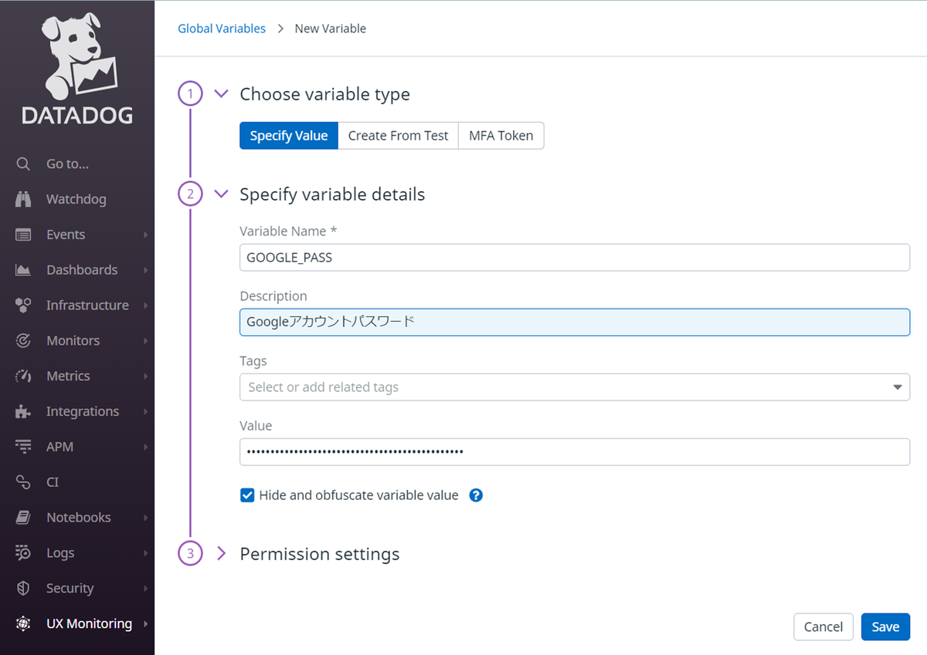This screenshot has height=655, width=927.
Task: Click the Infrastructure hexagons icon
Action: [23, 306]
